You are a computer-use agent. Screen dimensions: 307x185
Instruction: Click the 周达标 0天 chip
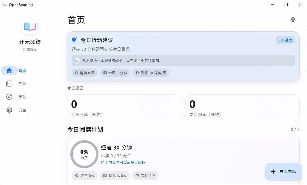click(x=115, y=176)
